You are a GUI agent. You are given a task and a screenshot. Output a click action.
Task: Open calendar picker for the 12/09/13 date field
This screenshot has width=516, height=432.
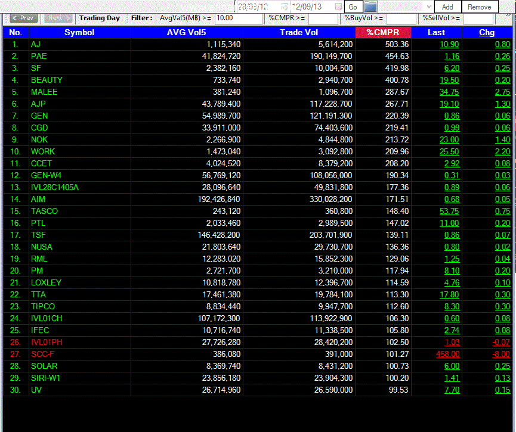point(338,7)
